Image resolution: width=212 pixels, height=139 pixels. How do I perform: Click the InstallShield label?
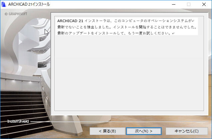coord(18,121)
